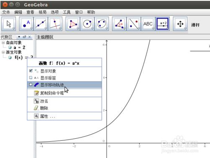The image size is (210, 158).
Task: Open the 帮助 menu
Action: 91,12
